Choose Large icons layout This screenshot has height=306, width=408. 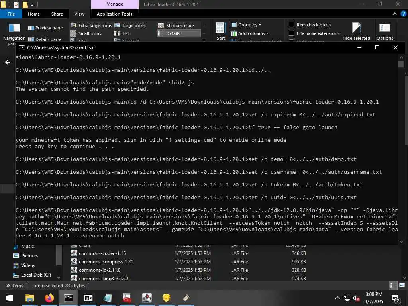click(130, 25)
